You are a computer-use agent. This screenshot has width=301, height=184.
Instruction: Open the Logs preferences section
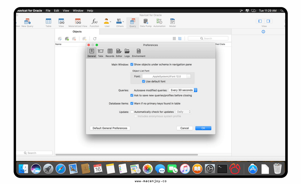pyautogui.click(x=127, y=53)
